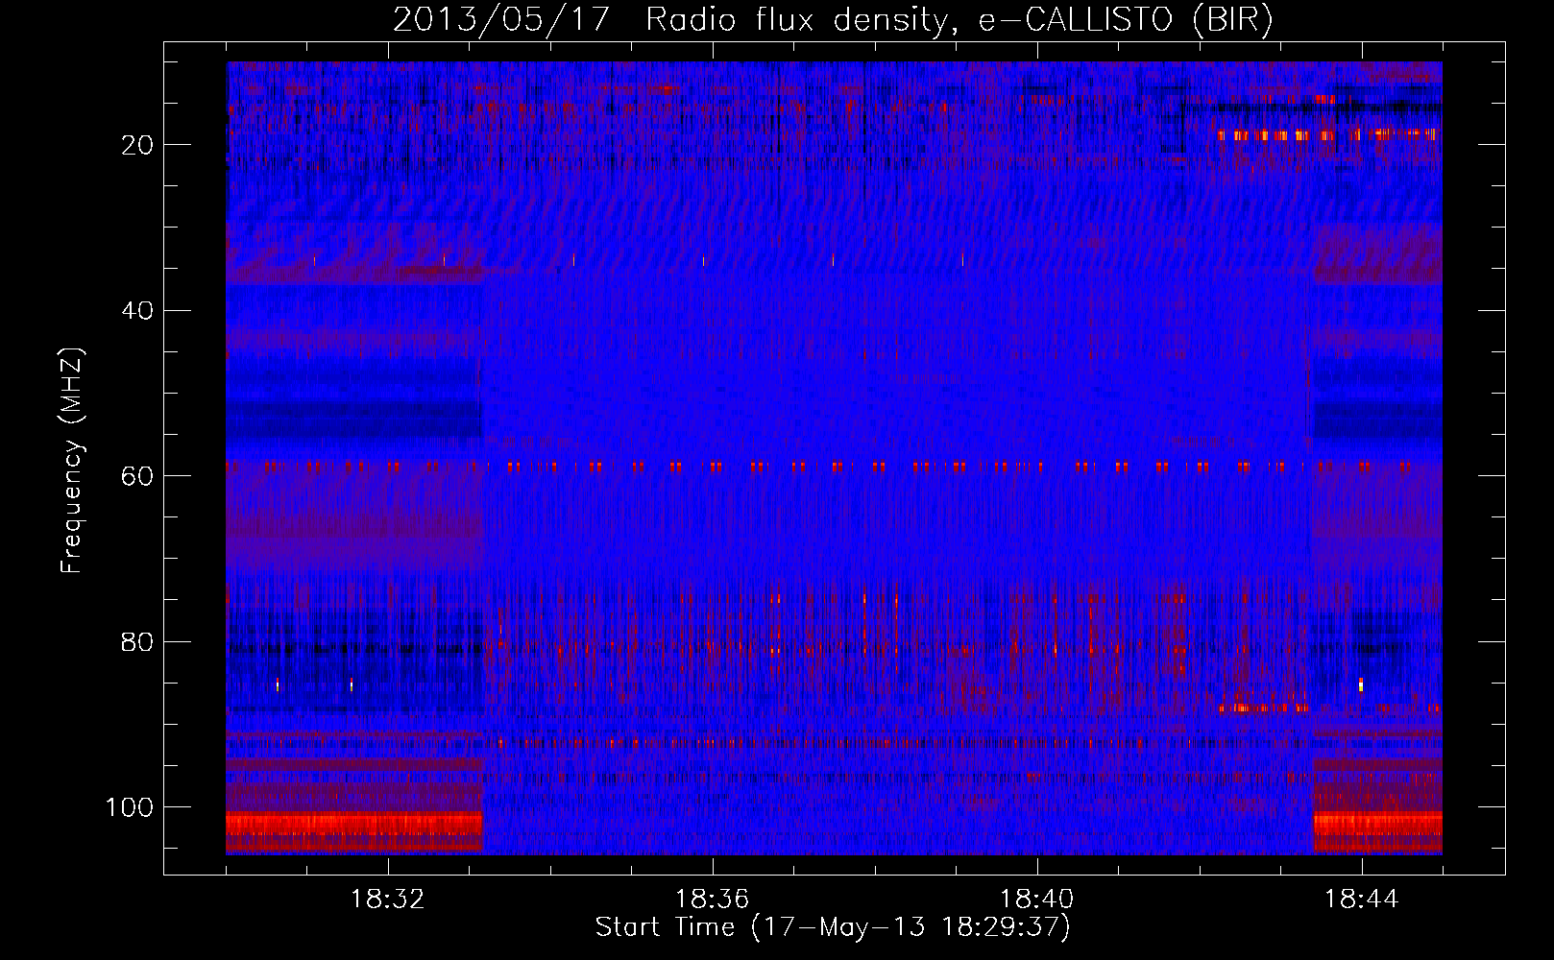This screenshot has width=1554, height=960.
Task: Click the plot title "2013/05/17 Radio flux density, e-CALLISTO (BIR)"
Action: pyautogui.click(x=833, y=20)
